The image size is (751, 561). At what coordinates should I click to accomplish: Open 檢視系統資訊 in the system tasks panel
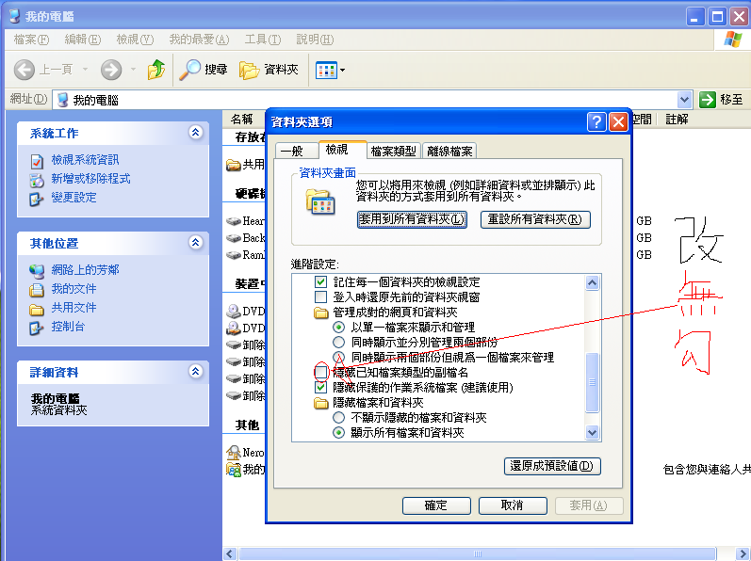tap(85, 160)
